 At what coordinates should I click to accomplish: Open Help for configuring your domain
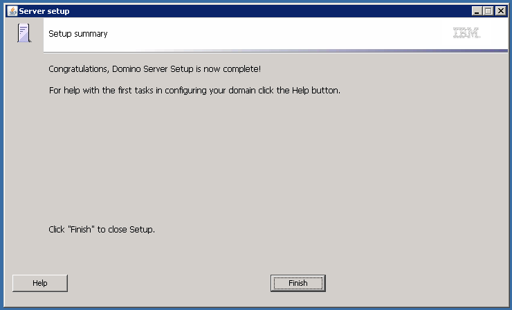(40, 283)
